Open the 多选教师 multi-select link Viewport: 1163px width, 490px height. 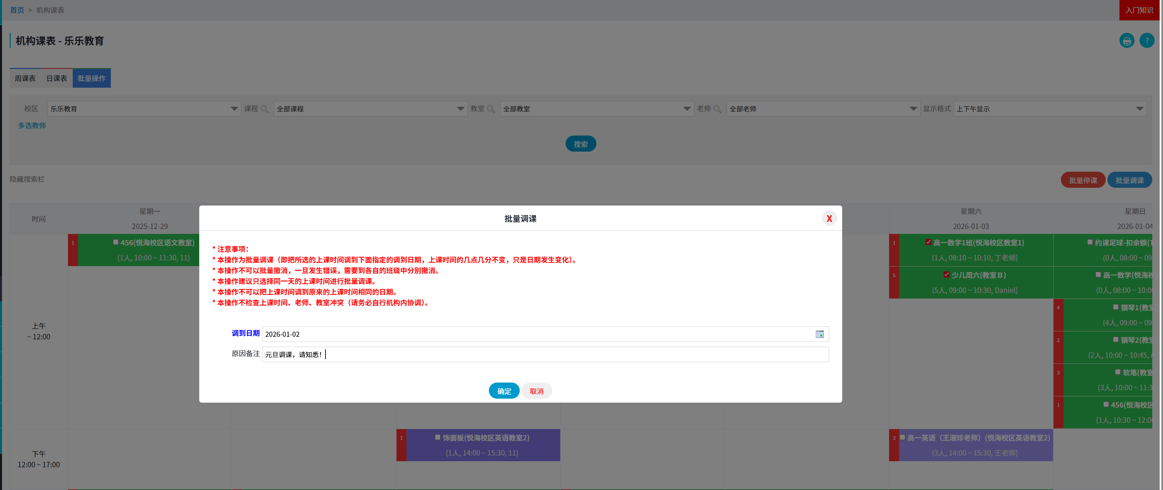(31, 126)
